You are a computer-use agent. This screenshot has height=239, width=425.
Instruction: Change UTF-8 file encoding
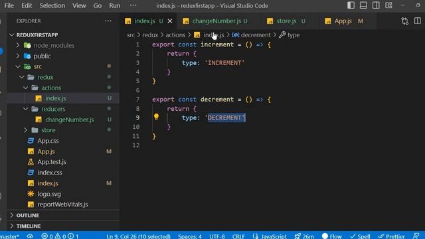(x=217, y=236)
